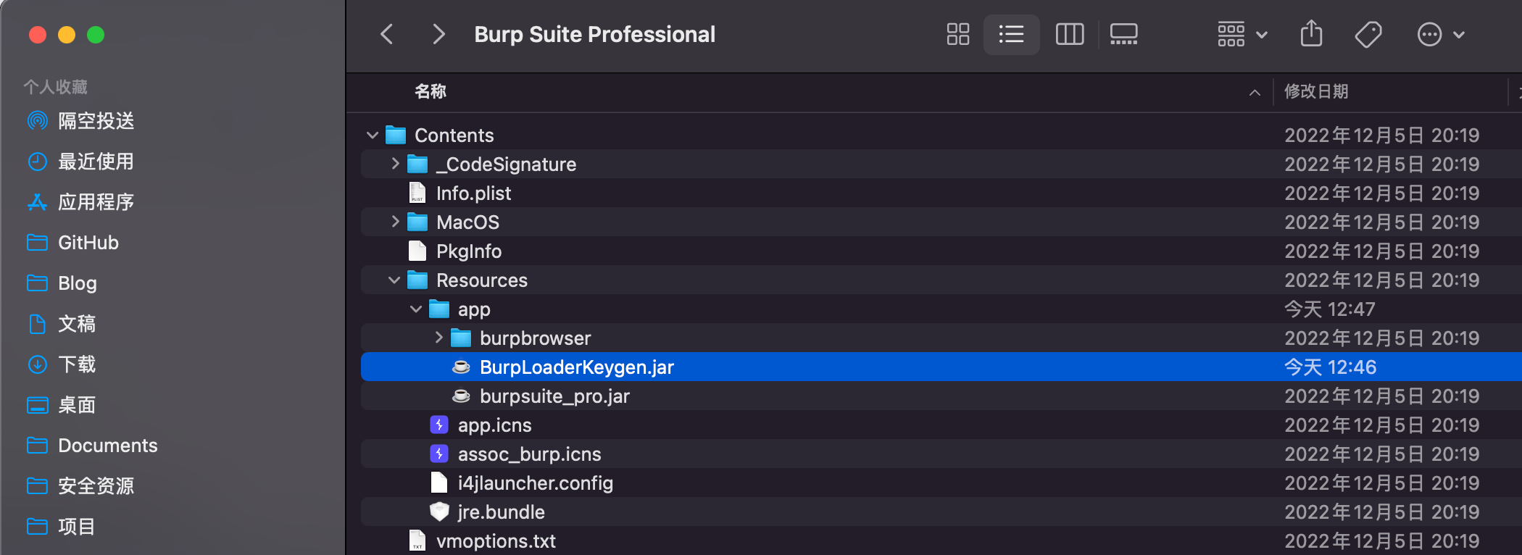Collapse the app folder
This screenshot has height=555, width=1522.
coord(416,309)
